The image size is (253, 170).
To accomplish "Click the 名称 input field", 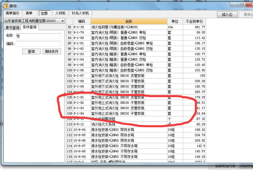I will (x=38, y=36).
